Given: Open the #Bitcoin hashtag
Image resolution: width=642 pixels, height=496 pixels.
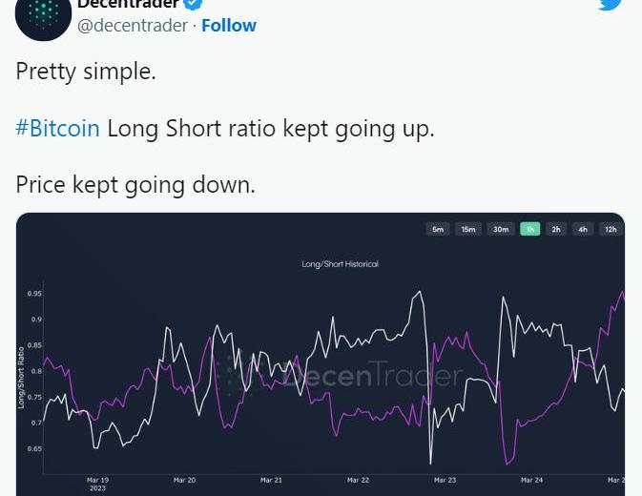Looking at the screenshot, I should pos(58,128).
